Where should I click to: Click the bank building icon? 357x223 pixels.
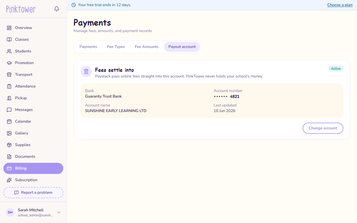86,71
